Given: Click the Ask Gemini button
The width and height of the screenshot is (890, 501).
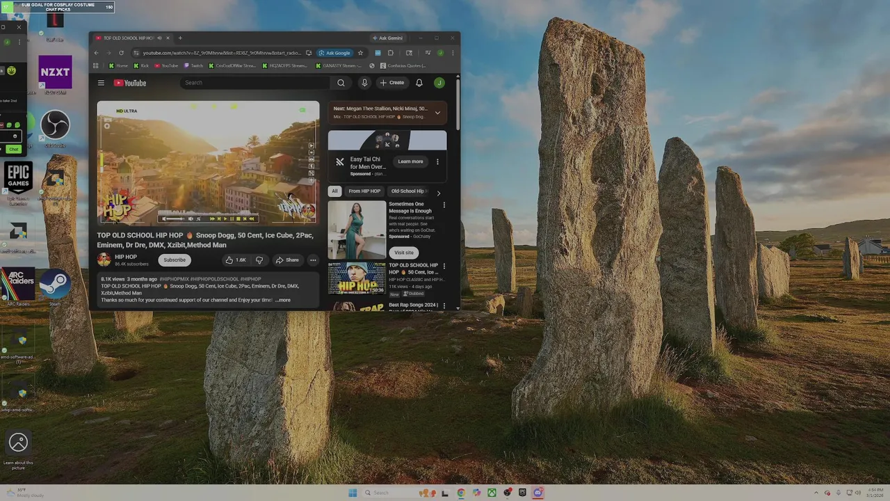Looking at the screenshot, I should (x=387, y=38).
